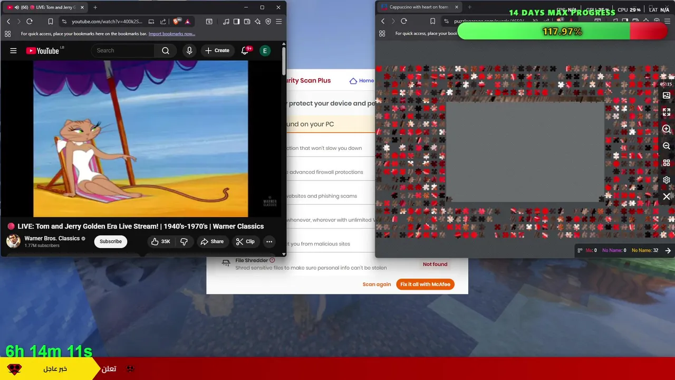
Task: Open the account avatar E menu
Action: (265, 51)
